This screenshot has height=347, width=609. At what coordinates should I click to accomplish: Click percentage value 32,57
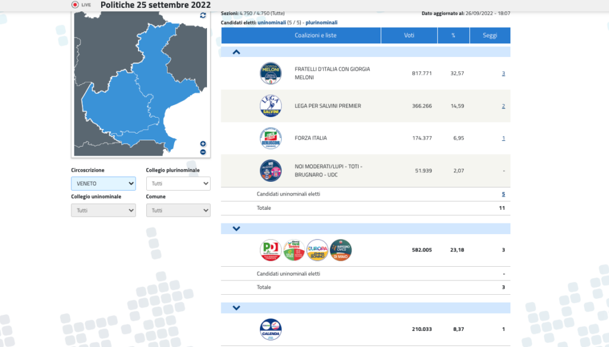(457, 73)
